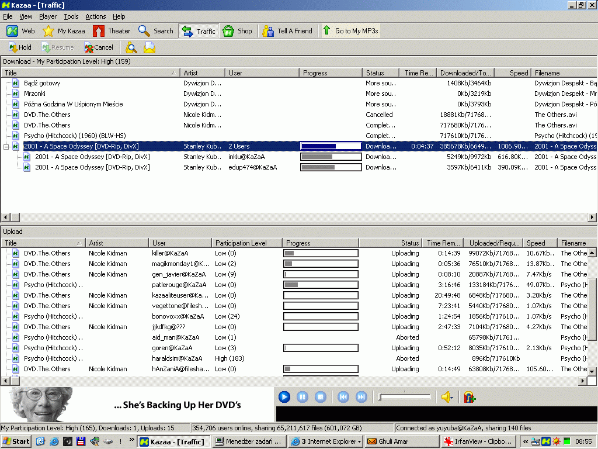Click the greyed Resume button

pos(58,47)
